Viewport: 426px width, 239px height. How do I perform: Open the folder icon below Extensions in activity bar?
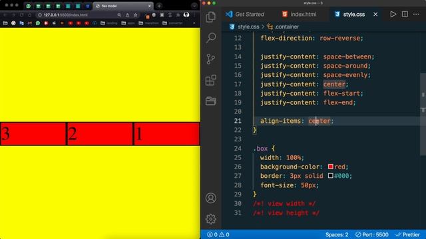click(211, 101)
